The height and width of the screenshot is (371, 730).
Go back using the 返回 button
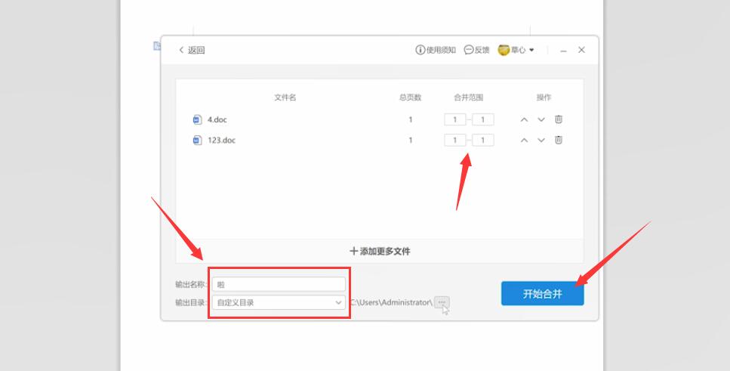click(192, 50)
